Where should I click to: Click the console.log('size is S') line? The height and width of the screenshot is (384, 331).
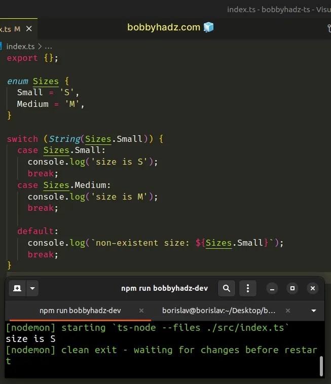pyautogui.click(x=93, y=162)
